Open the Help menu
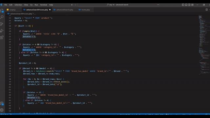The image size is (210, 118). [51, 5]
